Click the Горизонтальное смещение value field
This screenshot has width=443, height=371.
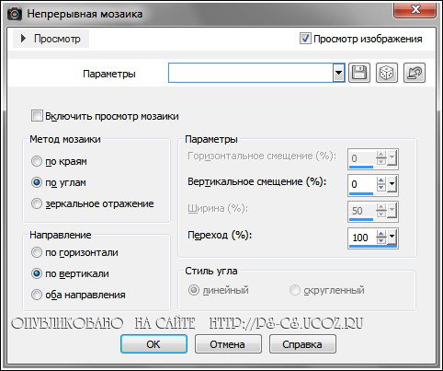[362, 158]
